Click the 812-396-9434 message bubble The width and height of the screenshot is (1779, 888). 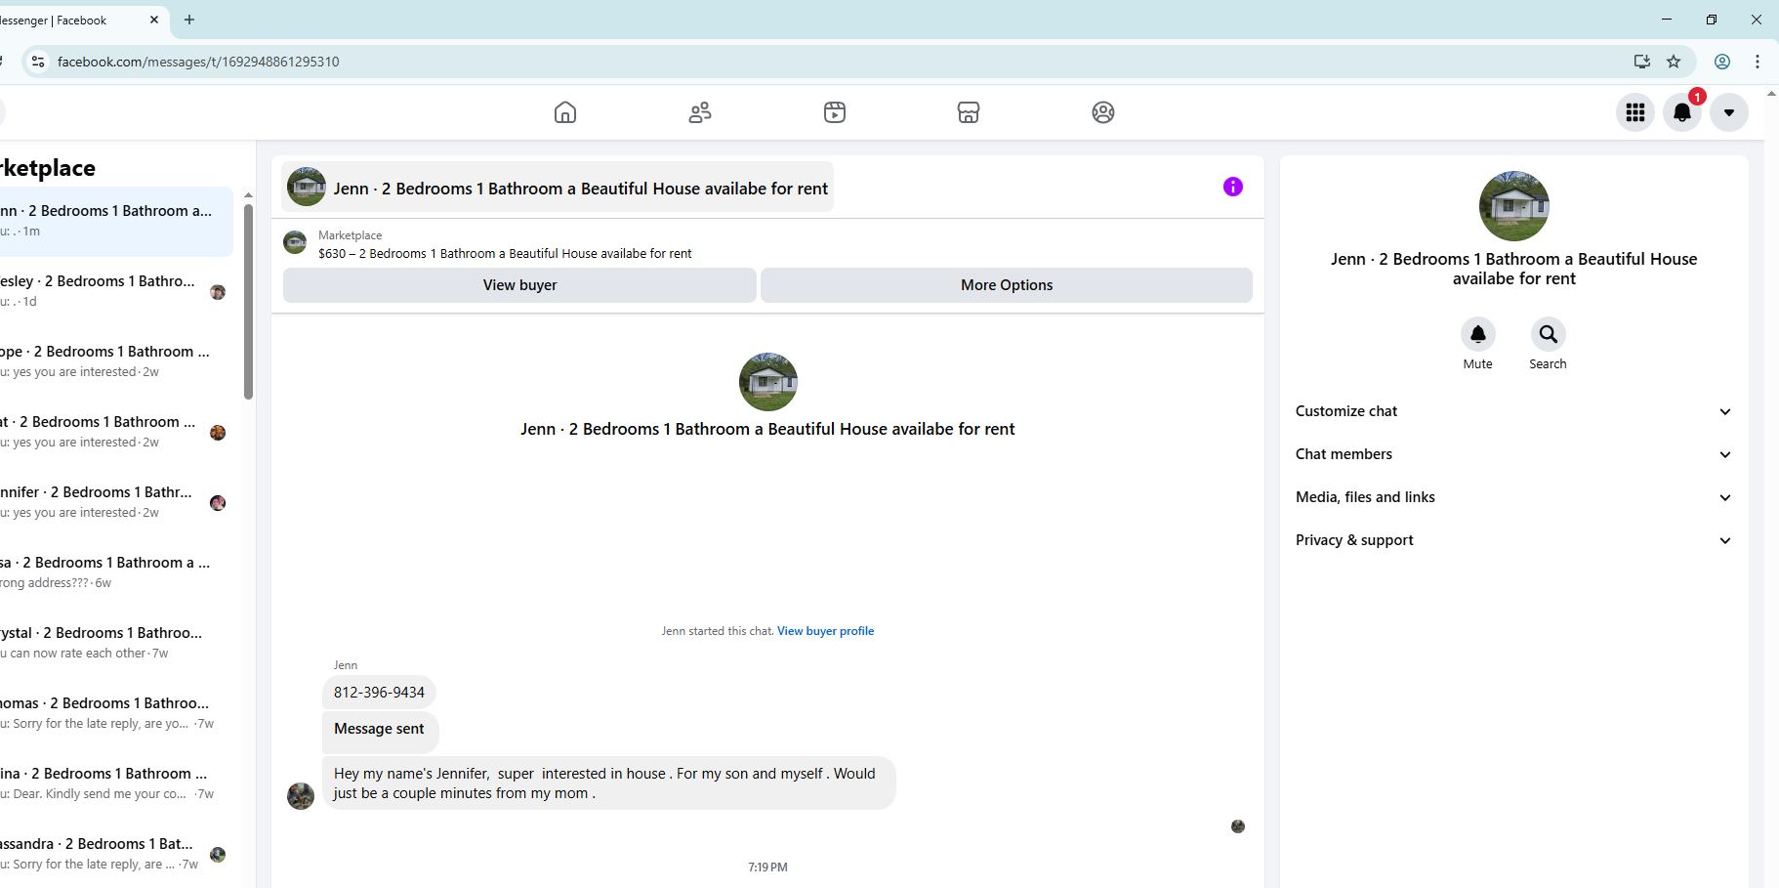click(379, 693)
